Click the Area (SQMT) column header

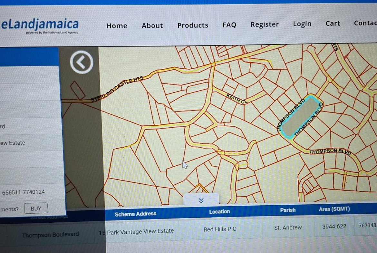334,209
